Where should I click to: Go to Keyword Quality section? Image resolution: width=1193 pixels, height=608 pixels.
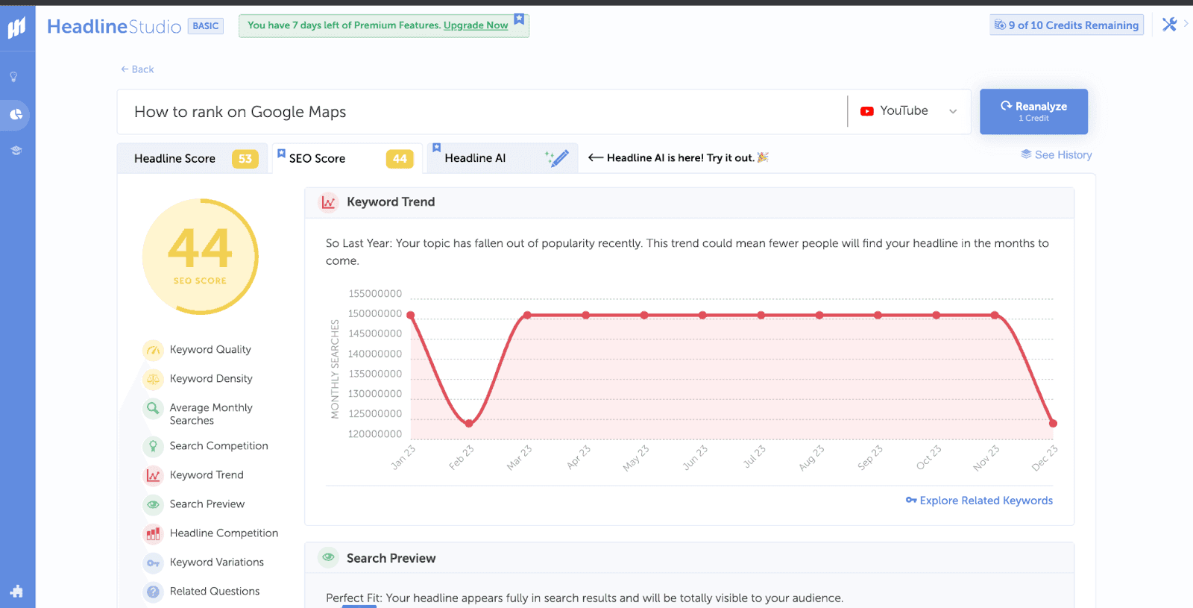tap(210, 350)
